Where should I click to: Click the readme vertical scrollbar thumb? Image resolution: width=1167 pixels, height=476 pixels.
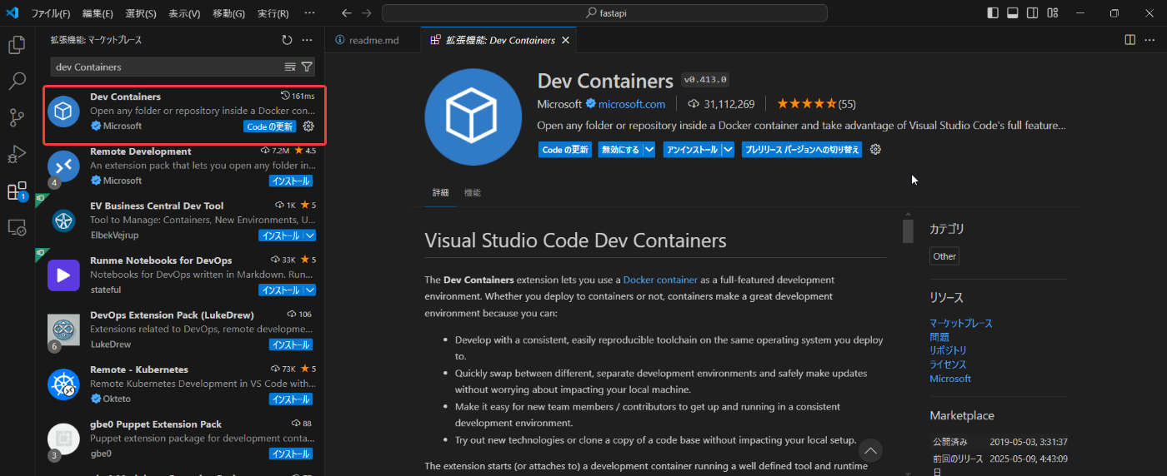point(908,231)
